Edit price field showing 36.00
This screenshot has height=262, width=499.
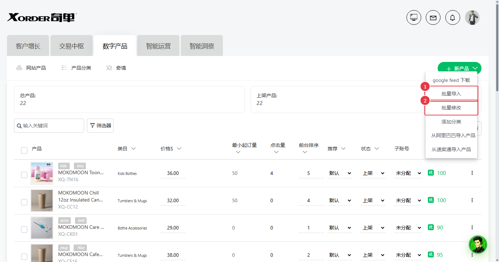[x=173, y=173]
